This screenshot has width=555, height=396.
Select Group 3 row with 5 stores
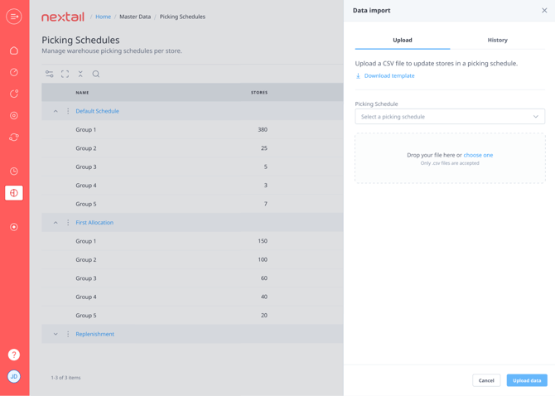pos(192,167)
